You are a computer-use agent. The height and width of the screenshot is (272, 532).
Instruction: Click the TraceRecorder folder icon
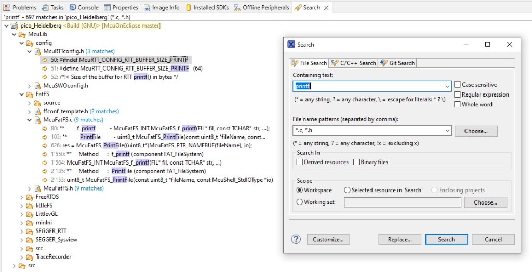tap(30, 257)
